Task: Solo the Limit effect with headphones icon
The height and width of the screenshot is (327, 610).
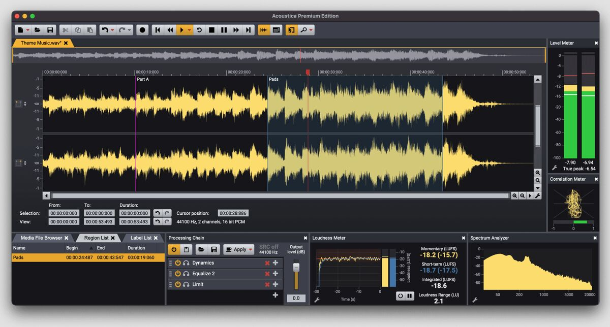Action: click(187, 284)
